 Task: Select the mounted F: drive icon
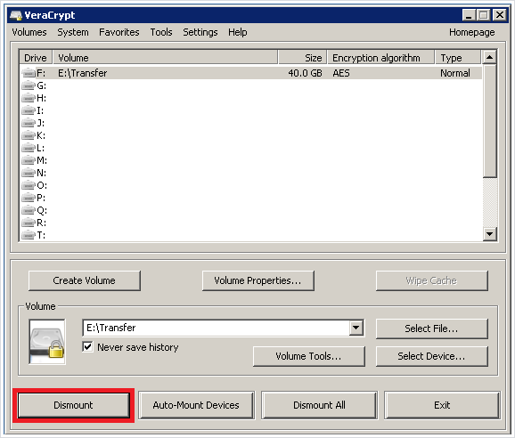29,73
